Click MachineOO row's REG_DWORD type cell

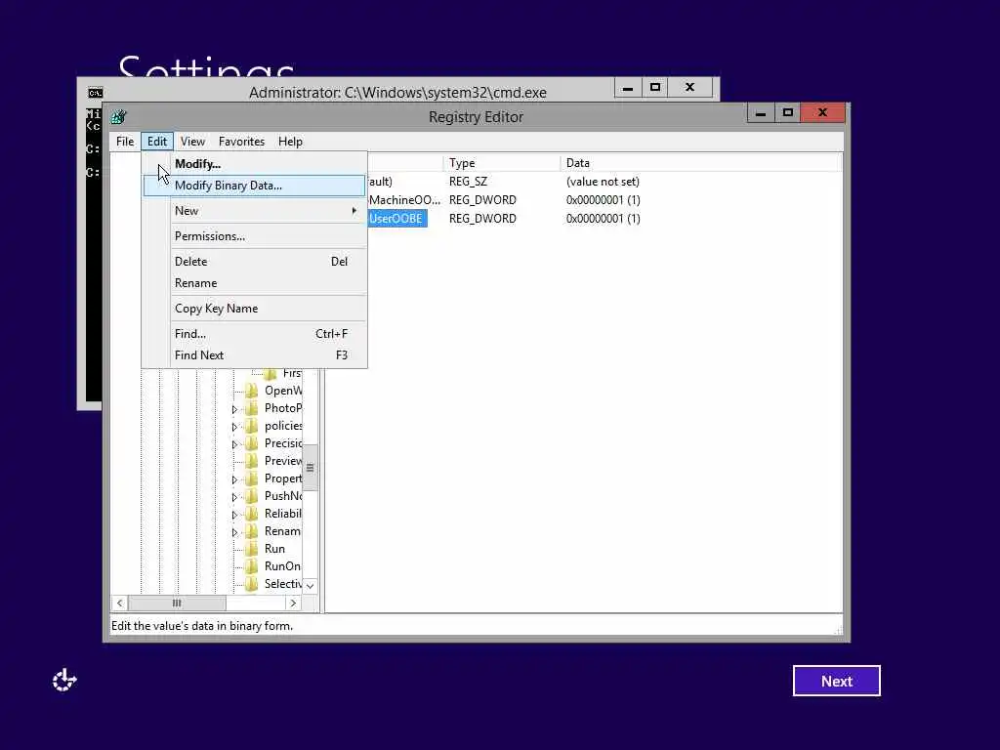click(482, 200)
